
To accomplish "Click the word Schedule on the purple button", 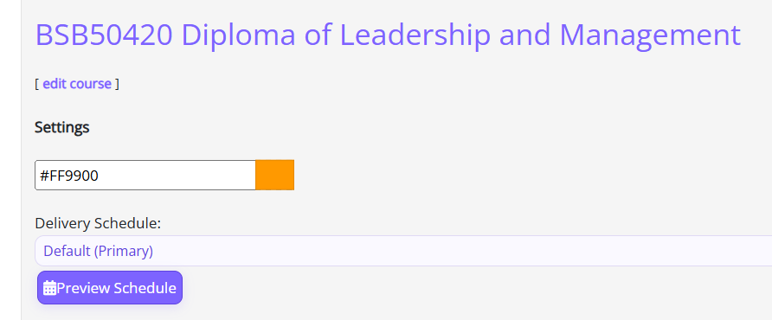I will tap(145, 288).
